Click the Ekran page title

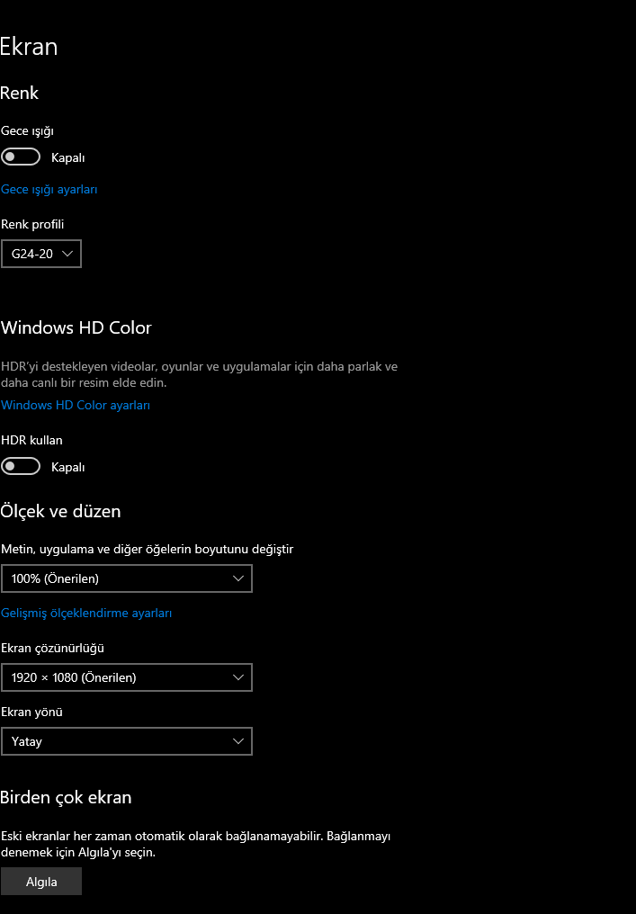click(x=29, y=48)
